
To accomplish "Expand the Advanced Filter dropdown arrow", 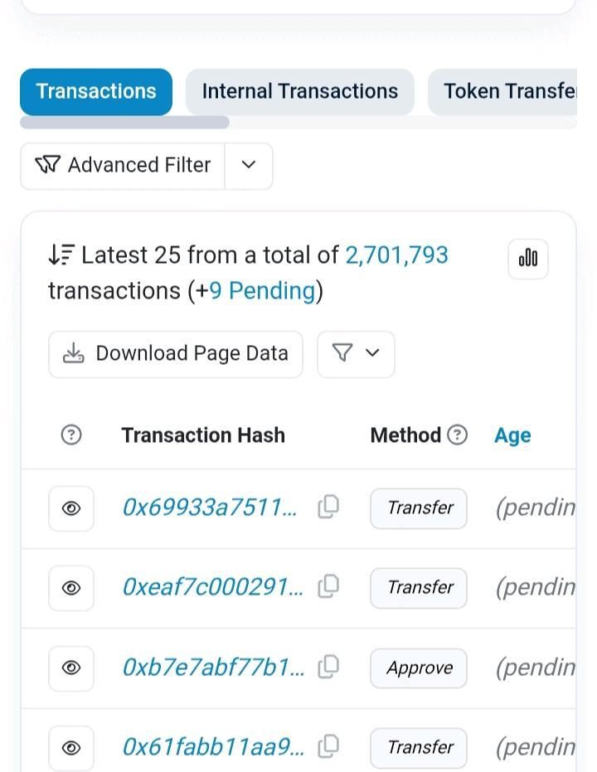I will tap(249, 165).
